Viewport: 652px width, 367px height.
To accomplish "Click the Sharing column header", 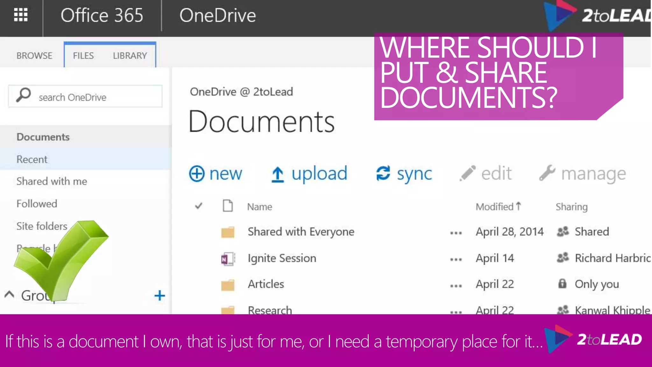I will pos(571,207).
